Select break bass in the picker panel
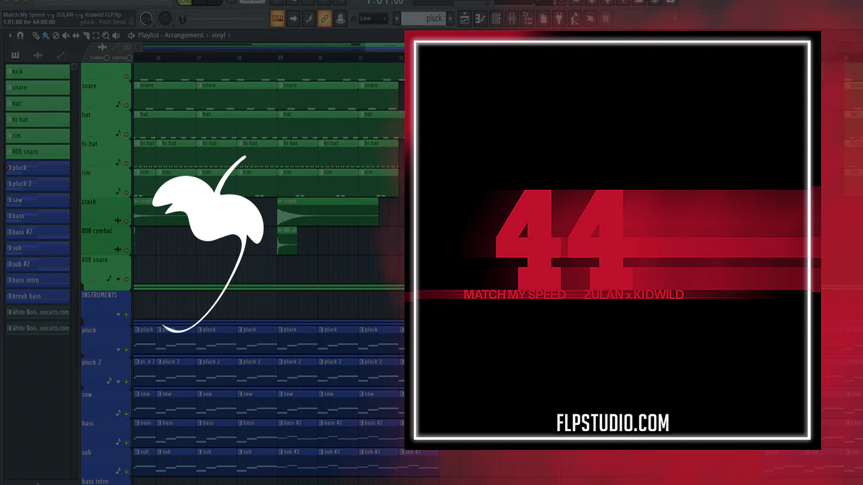This screenshot has height=485, width=863. tap(38, 296)
